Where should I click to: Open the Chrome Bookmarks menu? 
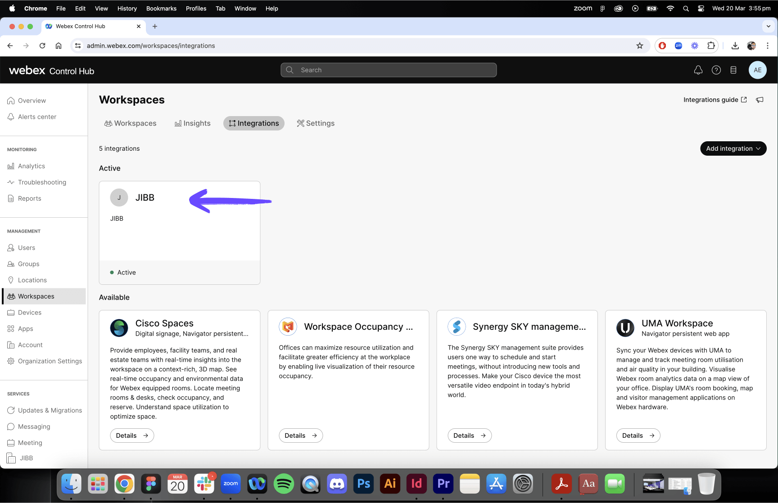point(161,9)
